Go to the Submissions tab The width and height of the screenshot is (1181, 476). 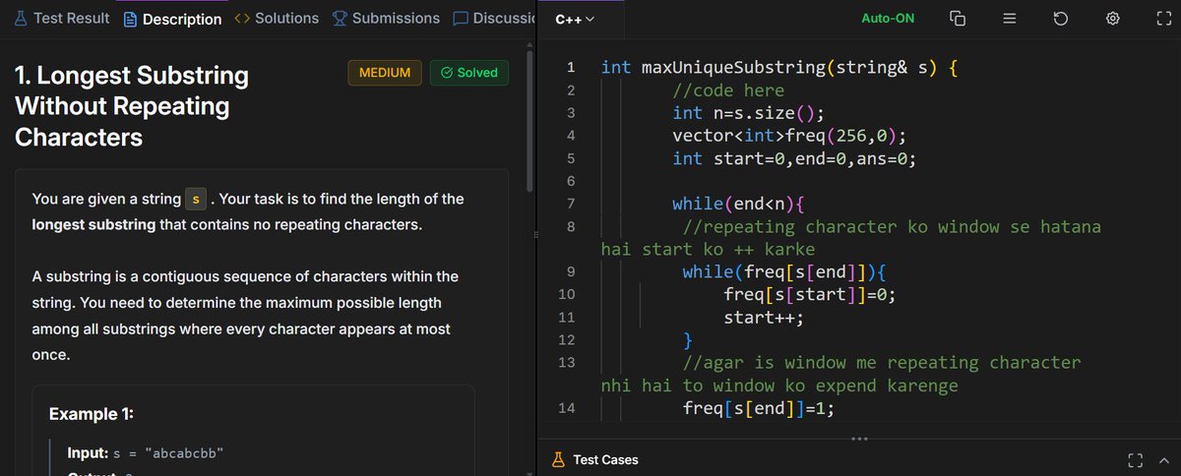[x=386, y=18]
